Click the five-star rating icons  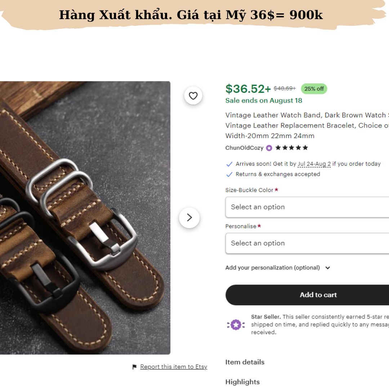[291, 148]
